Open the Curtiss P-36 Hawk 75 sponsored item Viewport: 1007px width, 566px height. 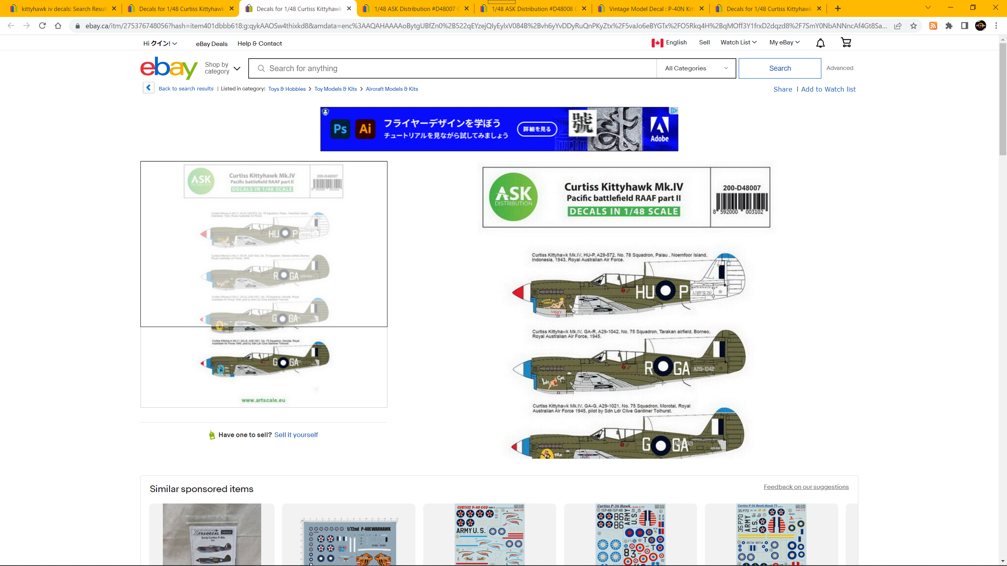tap(771, 535)
